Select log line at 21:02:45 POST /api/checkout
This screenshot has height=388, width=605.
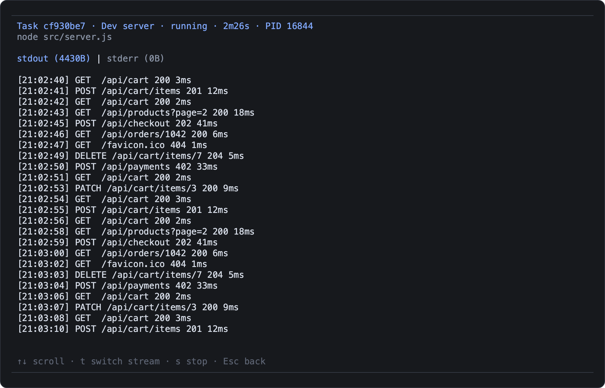118,123
